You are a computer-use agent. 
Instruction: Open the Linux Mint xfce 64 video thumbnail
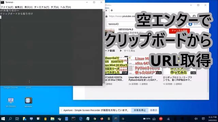click(145, 65)
